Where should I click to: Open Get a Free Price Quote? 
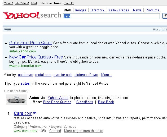[31, 43]
